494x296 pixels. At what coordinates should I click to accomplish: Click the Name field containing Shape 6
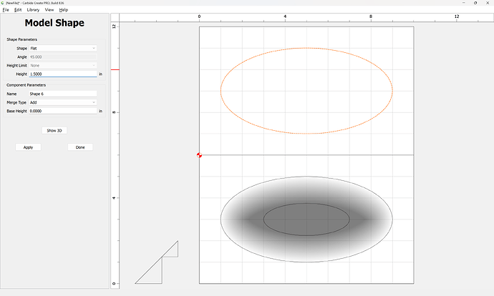pos(62,94)
